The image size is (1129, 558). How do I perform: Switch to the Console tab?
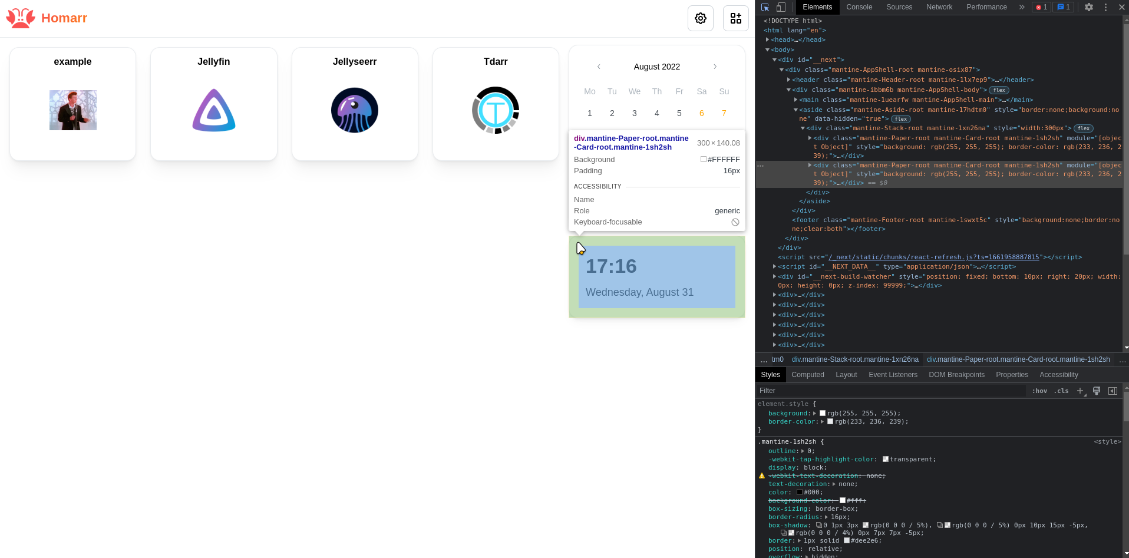tap(859, 7)
